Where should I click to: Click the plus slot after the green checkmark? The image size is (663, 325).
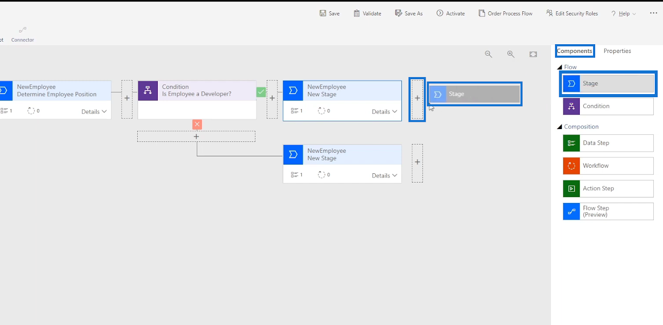coord(272,99)
